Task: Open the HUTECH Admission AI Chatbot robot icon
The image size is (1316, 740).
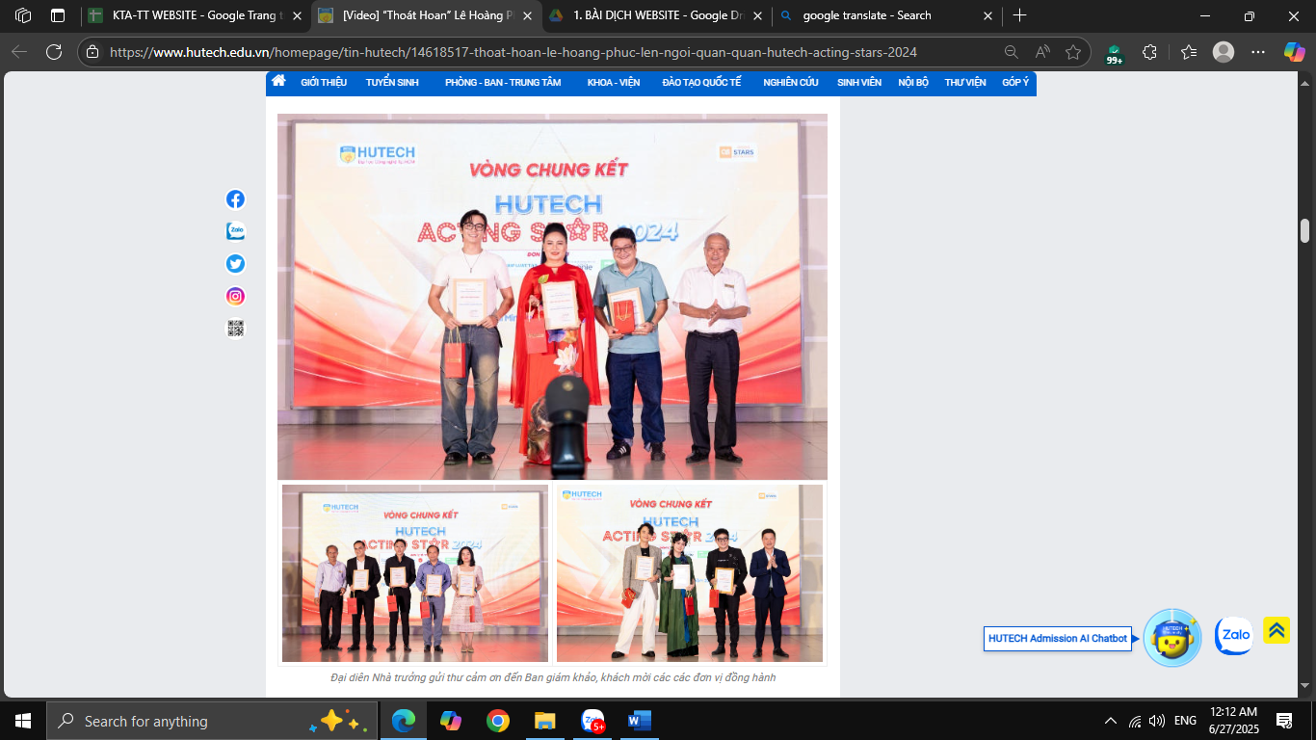Action: (x=1172, y=638)
